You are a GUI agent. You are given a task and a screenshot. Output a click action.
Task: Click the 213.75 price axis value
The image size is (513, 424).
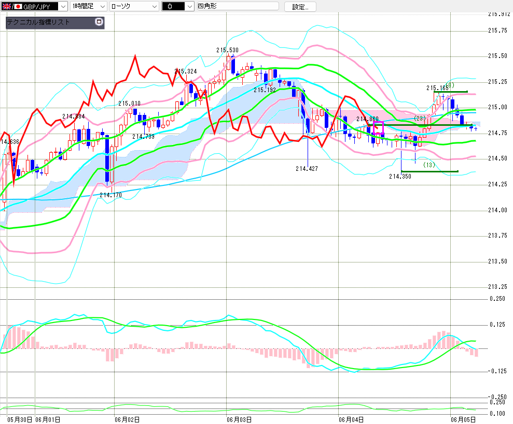(x=497, y=236)
